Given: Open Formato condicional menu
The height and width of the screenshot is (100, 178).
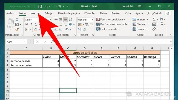Looking at the screenshot, I should pyautogui.click(x=111, y=19).
